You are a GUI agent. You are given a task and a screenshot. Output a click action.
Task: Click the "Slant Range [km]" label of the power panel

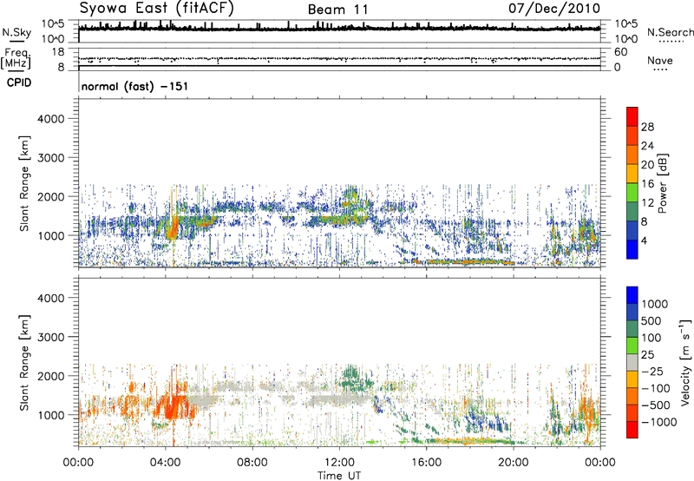pyautogui.click(x=24, y=183)
